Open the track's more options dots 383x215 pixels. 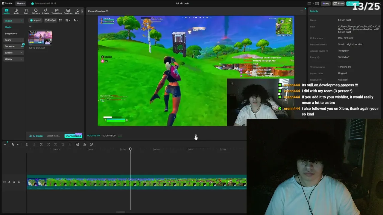click(24, 182)
